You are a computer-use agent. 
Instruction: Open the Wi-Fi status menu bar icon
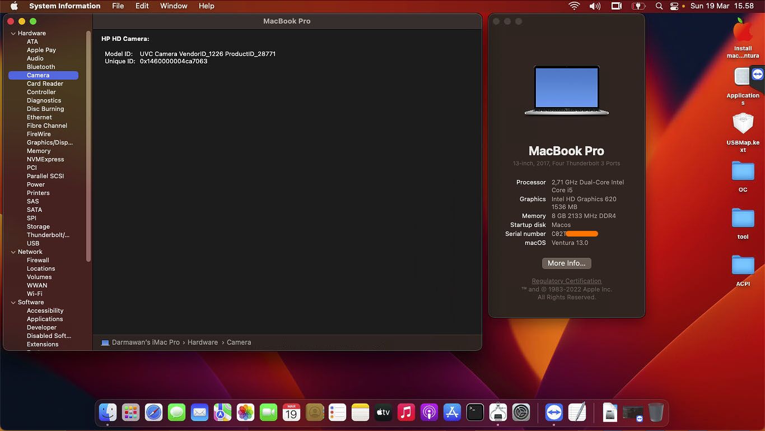(x=574, y=6)
